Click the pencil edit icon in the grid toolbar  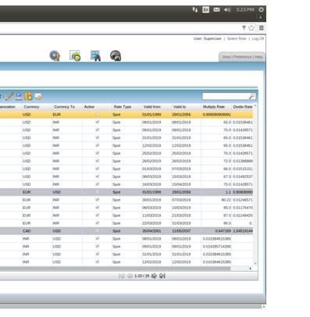(9, 96)
